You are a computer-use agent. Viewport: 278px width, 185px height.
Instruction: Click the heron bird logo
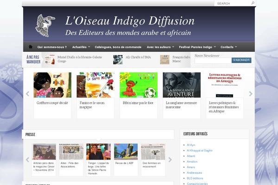tap(45, 25)
